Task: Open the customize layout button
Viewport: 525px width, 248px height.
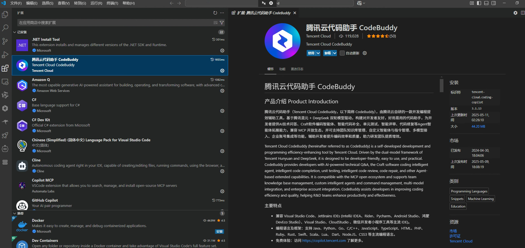Action: click(472, 3)
